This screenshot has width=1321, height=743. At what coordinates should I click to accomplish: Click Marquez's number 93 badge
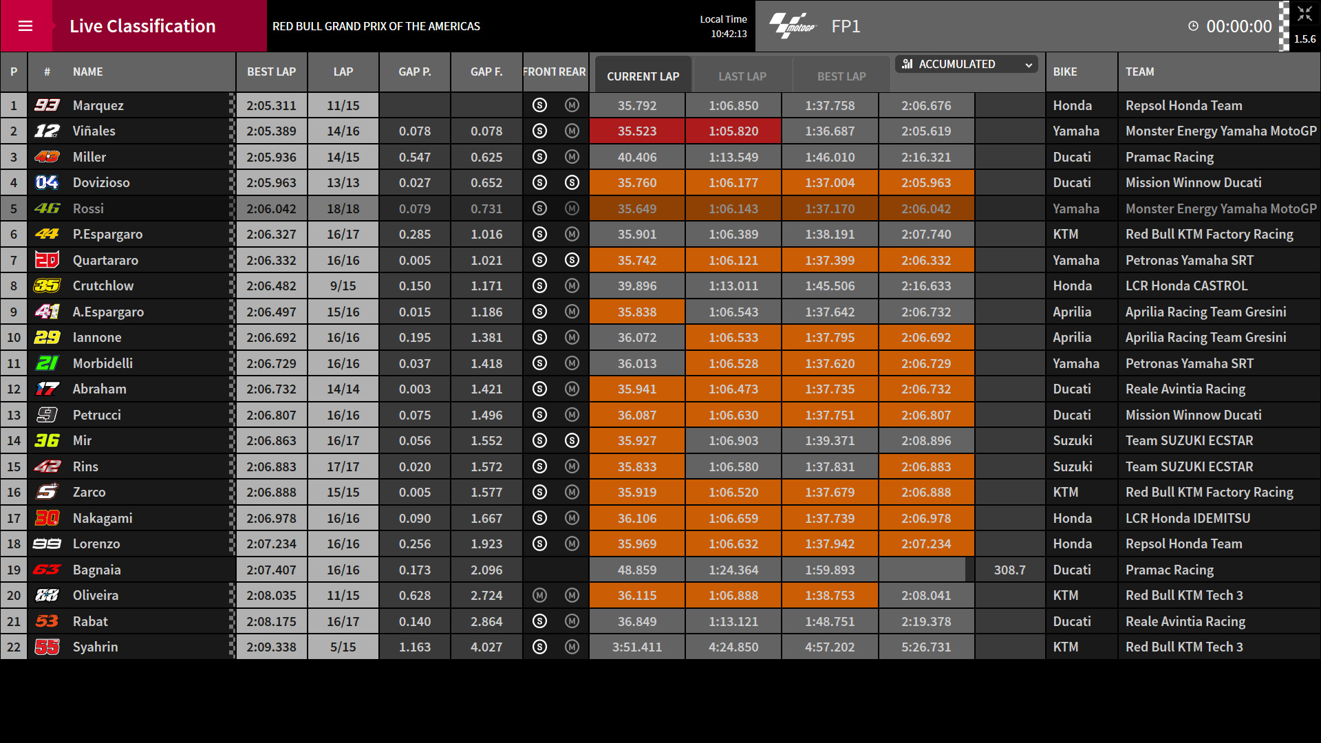point(47,105)
